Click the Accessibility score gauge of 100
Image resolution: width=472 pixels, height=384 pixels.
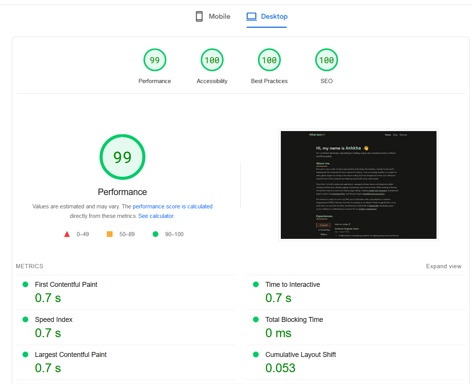[212, 60]
